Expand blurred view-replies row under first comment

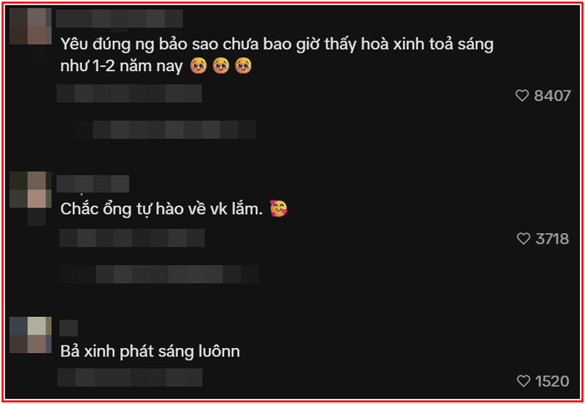coord(157,130)
